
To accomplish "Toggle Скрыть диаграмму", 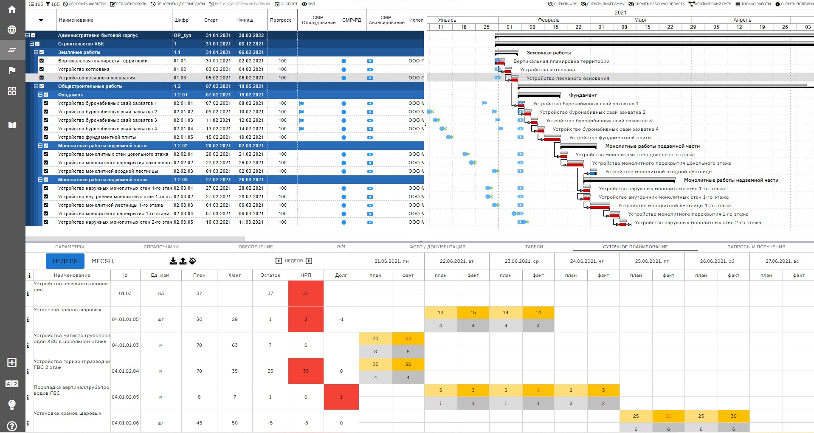I will pyautogui.click(x=603, y=4).
